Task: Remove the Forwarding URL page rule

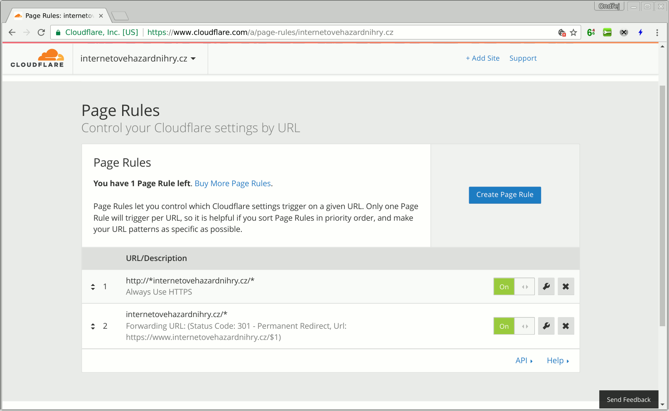Action: 566,326
